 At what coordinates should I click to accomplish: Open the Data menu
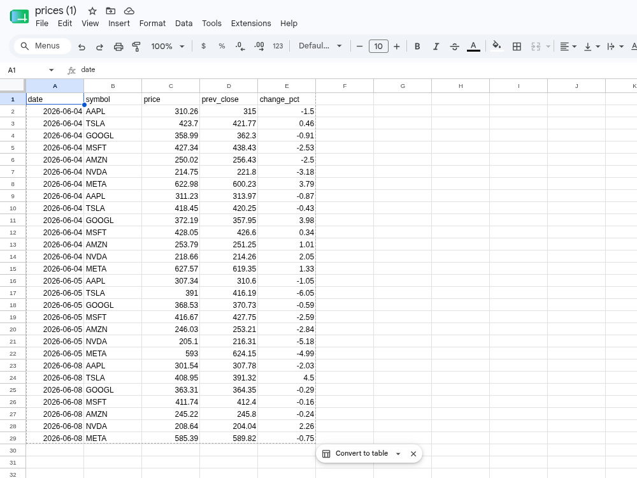click(x=183, y=24)
